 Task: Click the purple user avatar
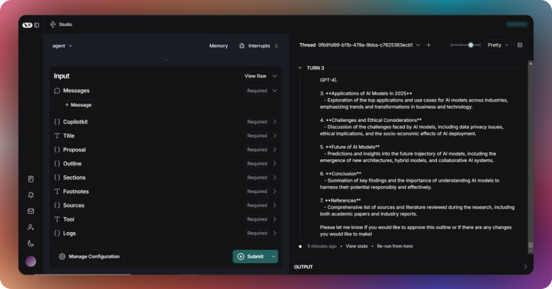coord(30,261)
